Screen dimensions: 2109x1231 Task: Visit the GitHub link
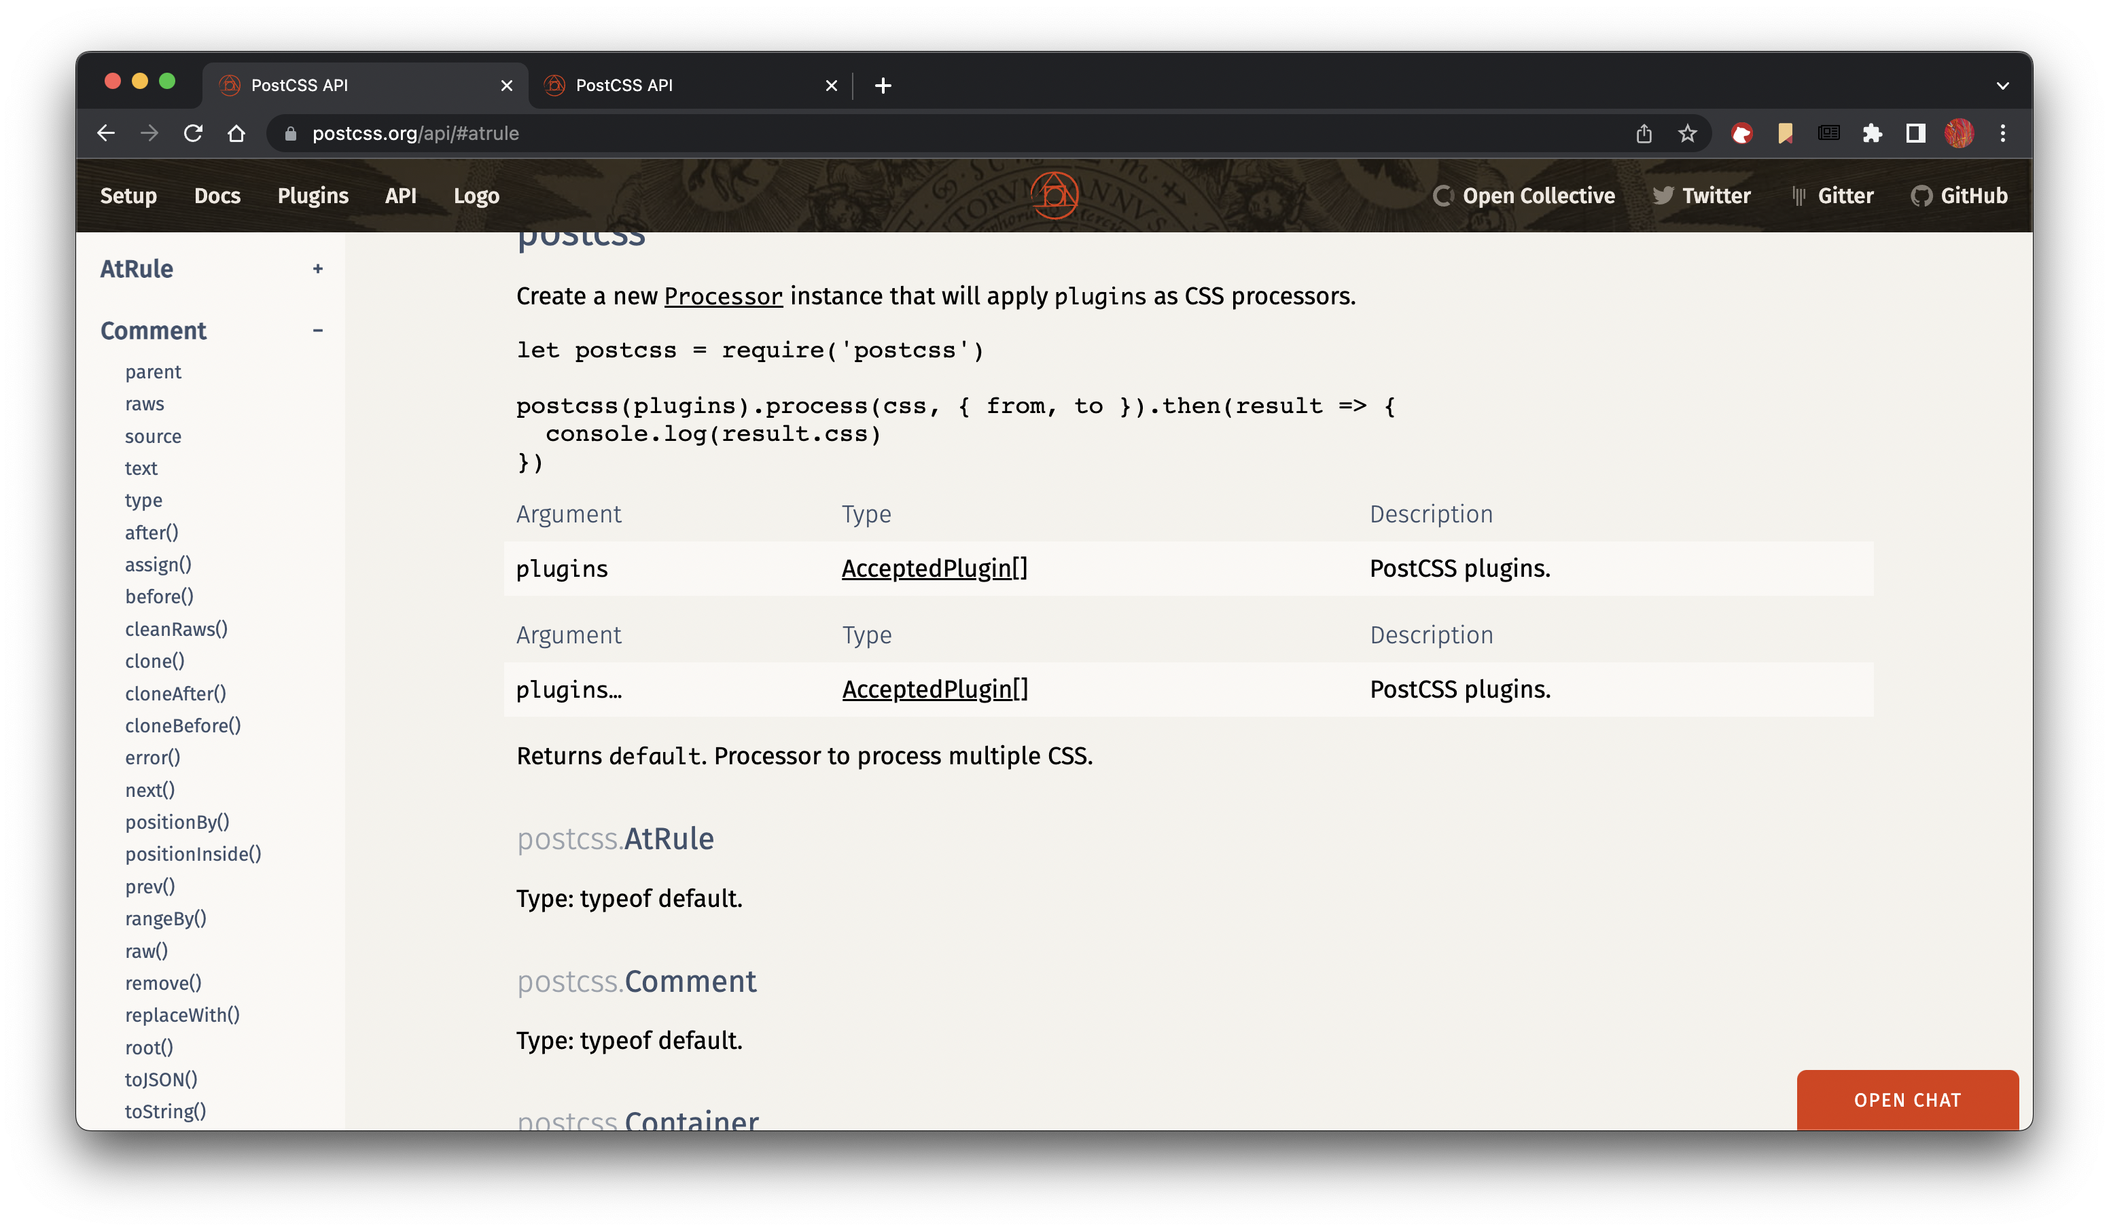point(1960,196)
